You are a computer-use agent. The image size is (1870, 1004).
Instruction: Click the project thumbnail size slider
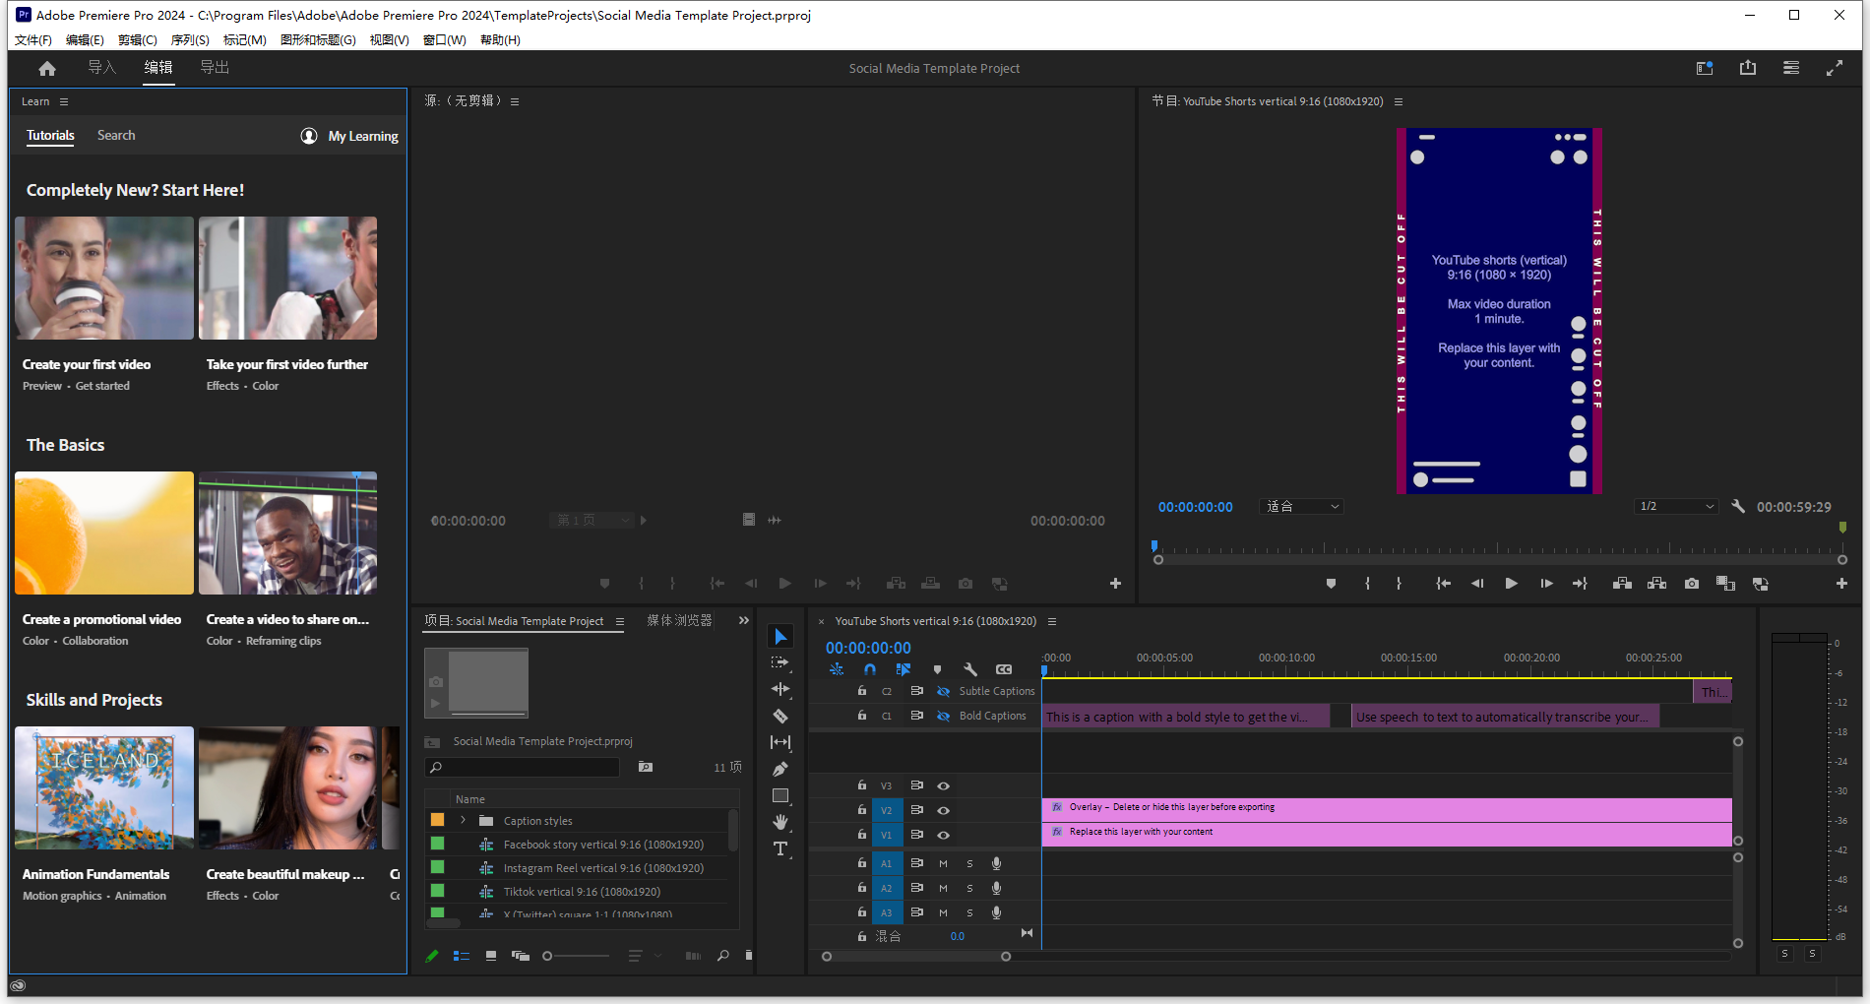[579, 956]
